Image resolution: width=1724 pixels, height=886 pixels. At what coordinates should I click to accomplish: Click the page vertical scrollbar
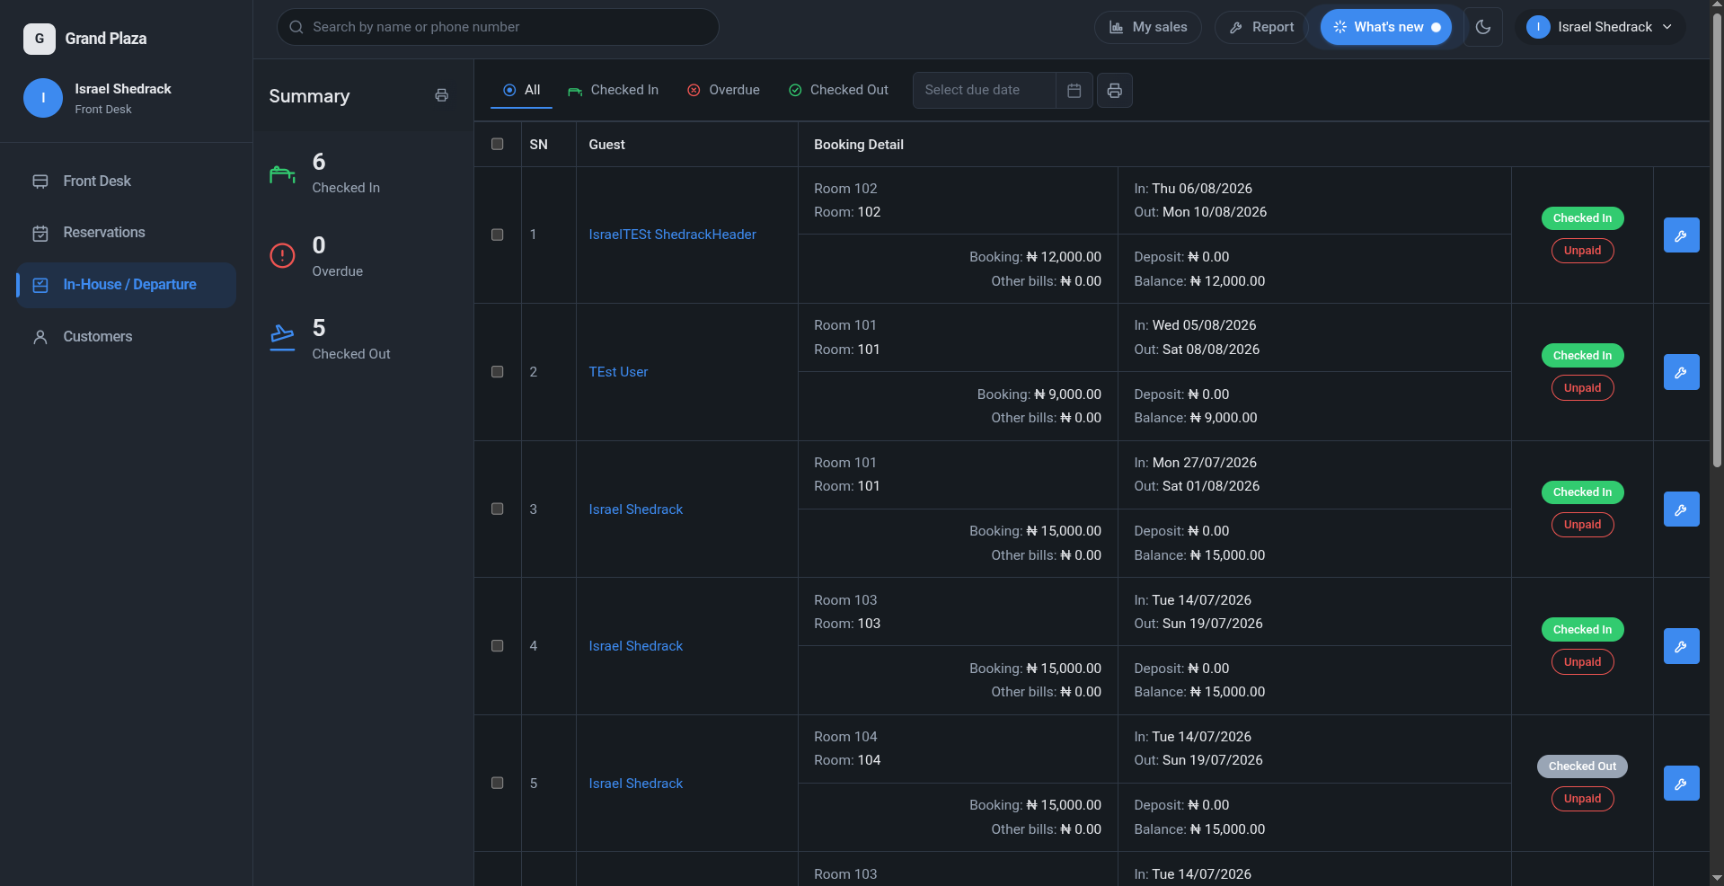coord(1717,243)
